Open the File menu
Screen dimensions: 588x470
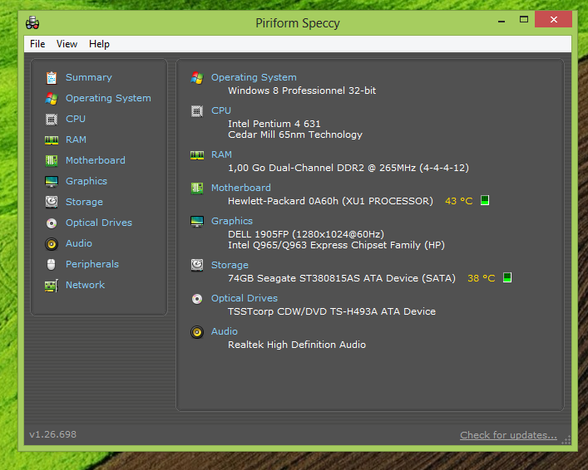pos(37,44)
